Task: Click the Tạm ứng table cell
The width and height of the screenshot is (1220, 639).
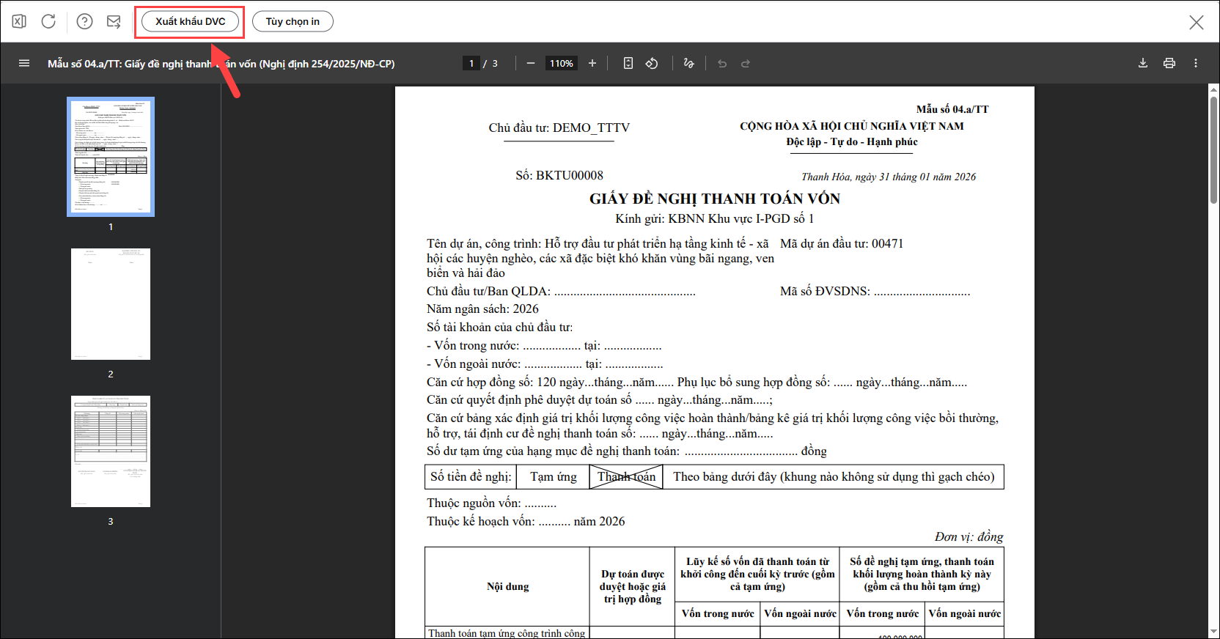Action: [x=554, y=477]
